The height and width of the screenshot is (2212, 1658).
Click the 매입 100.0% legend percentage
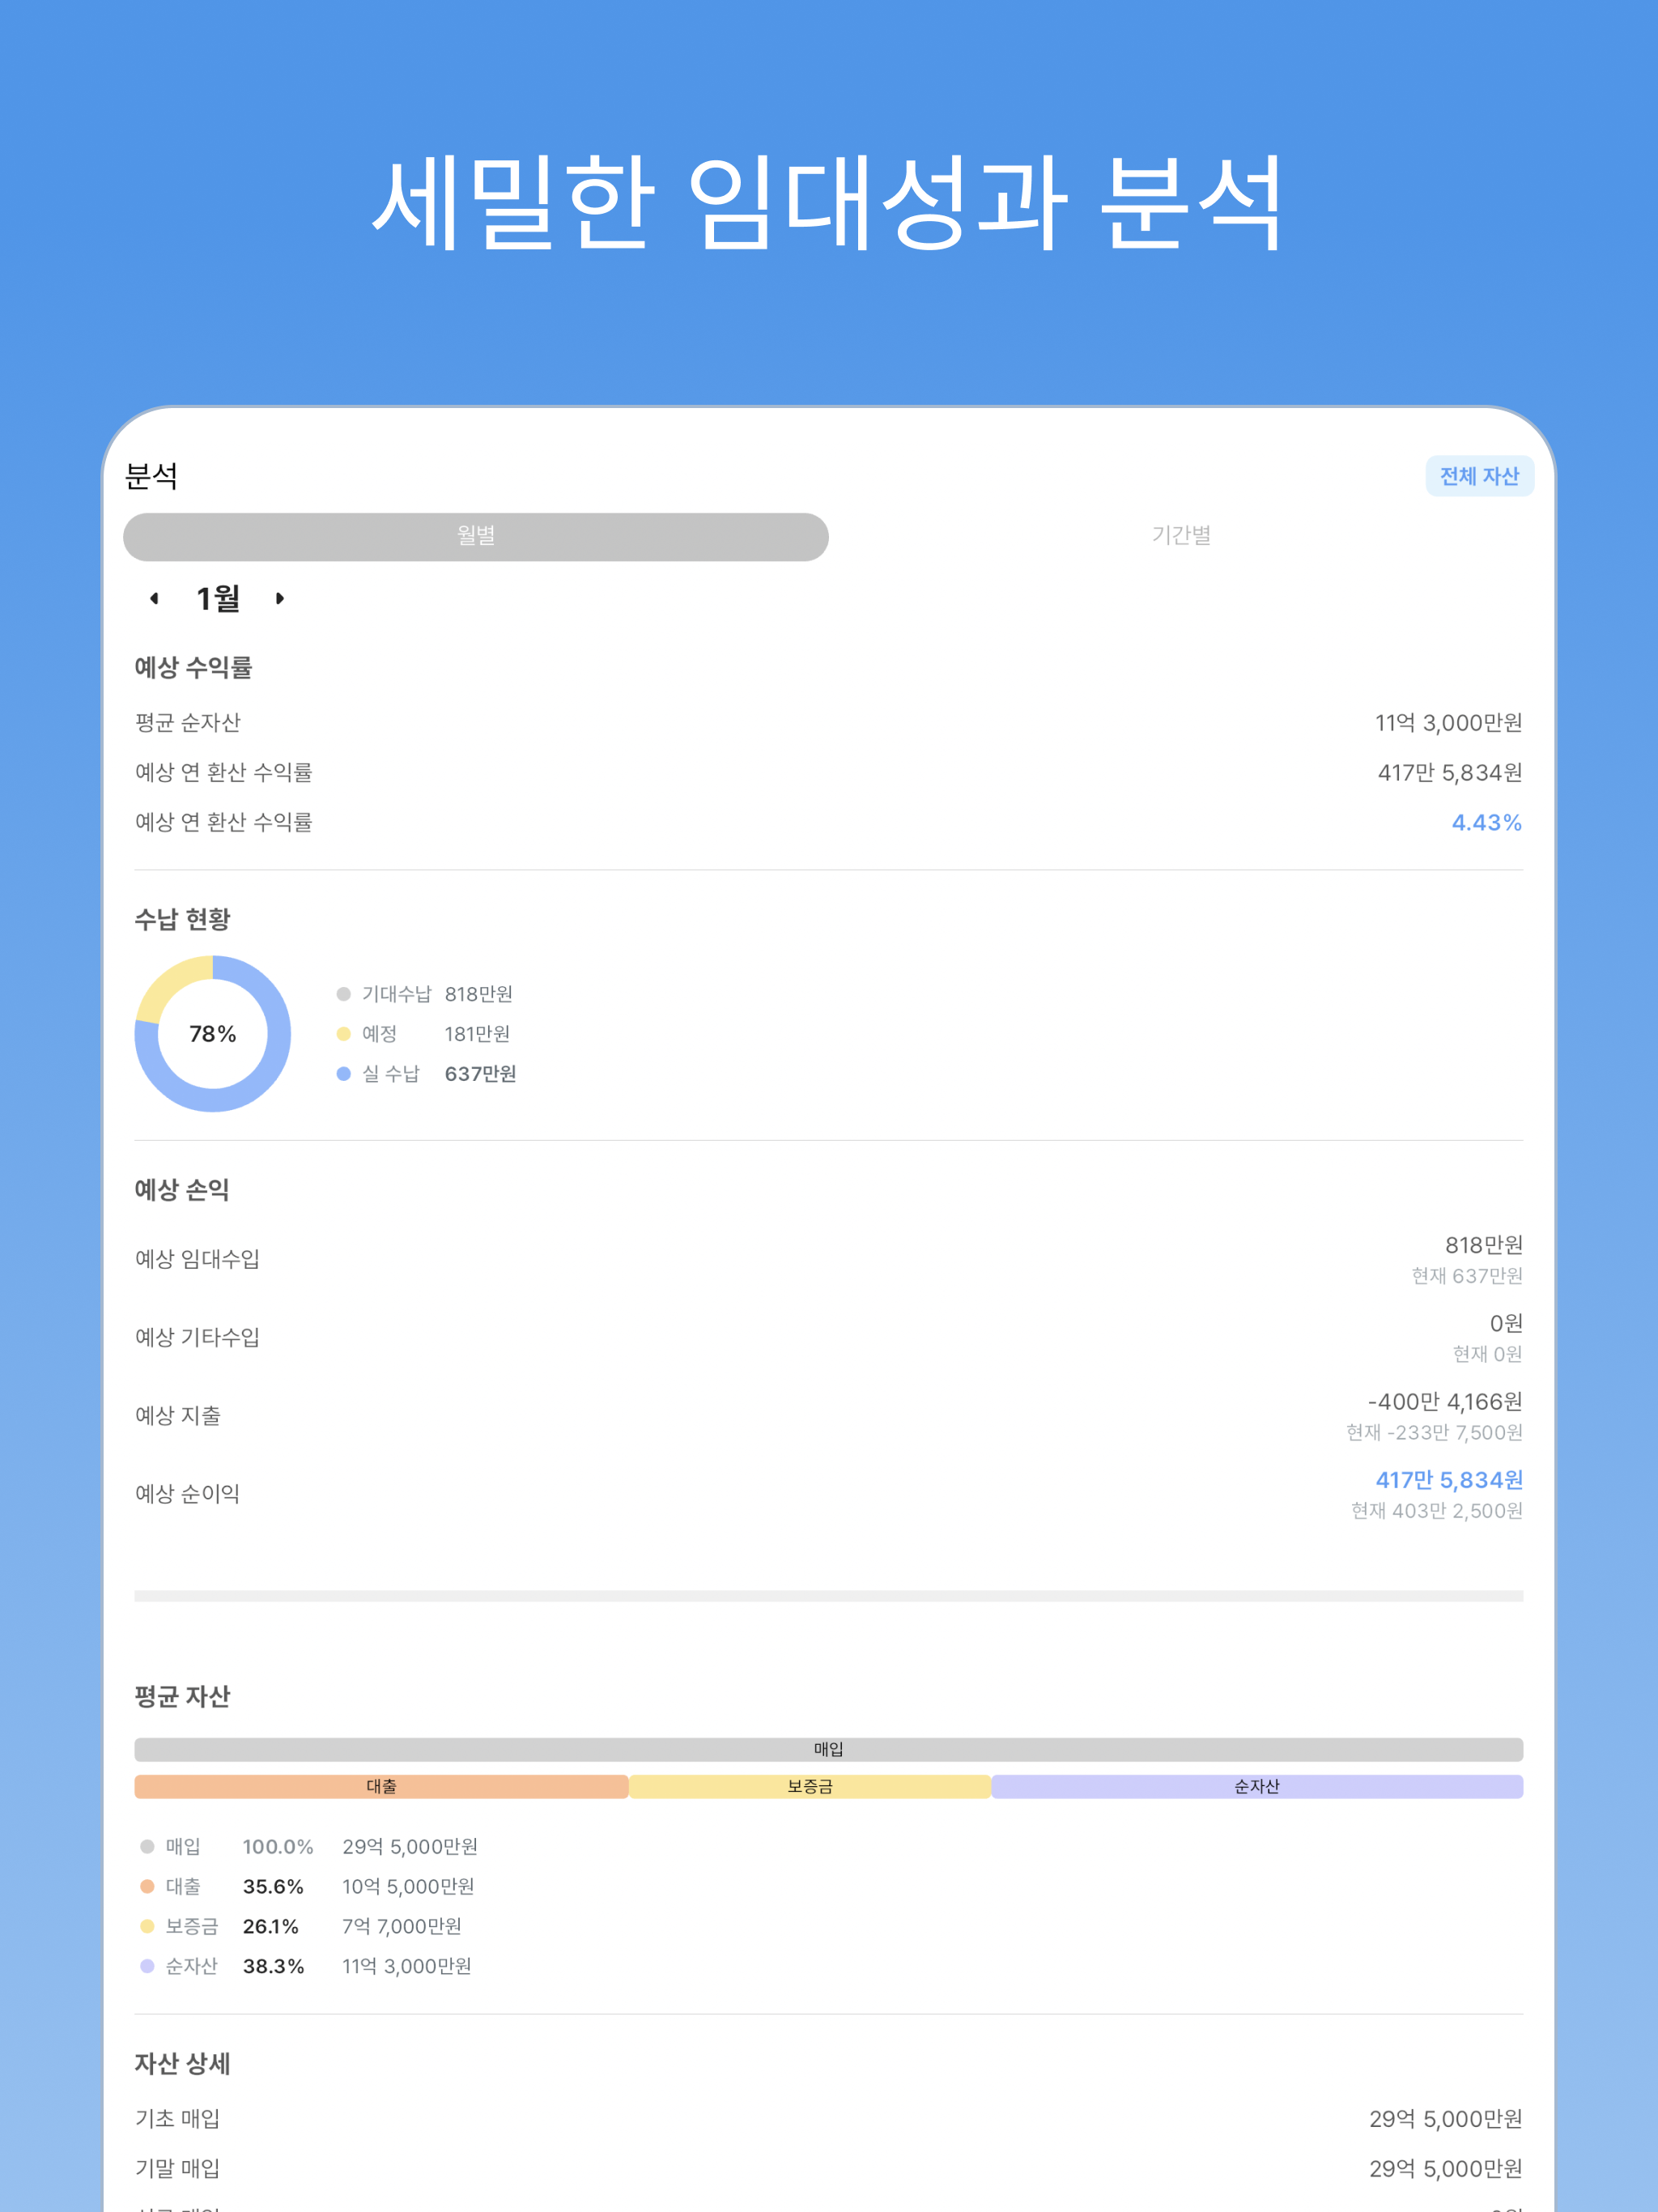coord(278,1847)
